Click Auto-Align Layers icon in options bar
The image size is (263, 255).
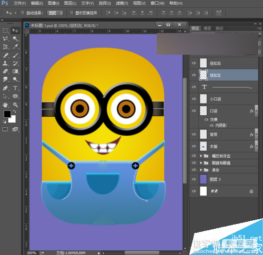pyautogui.click(x=219, y=13)
